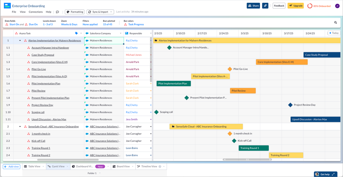Click the Asana icon beside Case Study Proposal
The image size is (343, 177).
(x=28, y=55)
